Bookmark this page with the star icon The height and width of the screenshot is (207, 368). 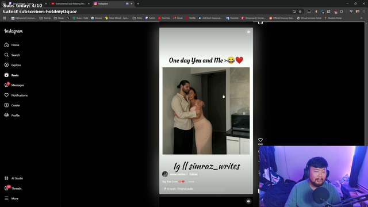point(300,11)
